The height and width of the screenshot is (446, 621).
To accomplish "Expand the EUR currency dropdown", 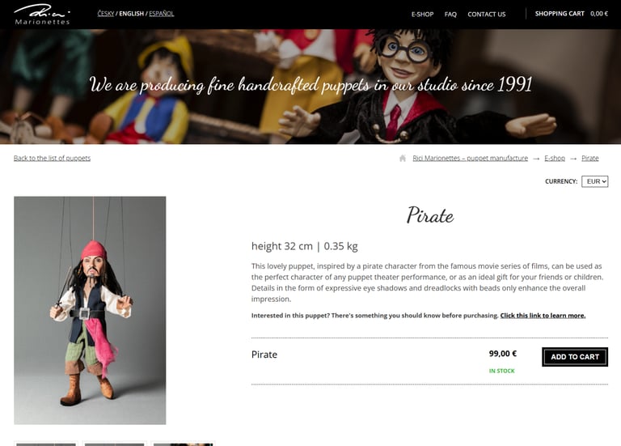I will (x=595, y=181).
